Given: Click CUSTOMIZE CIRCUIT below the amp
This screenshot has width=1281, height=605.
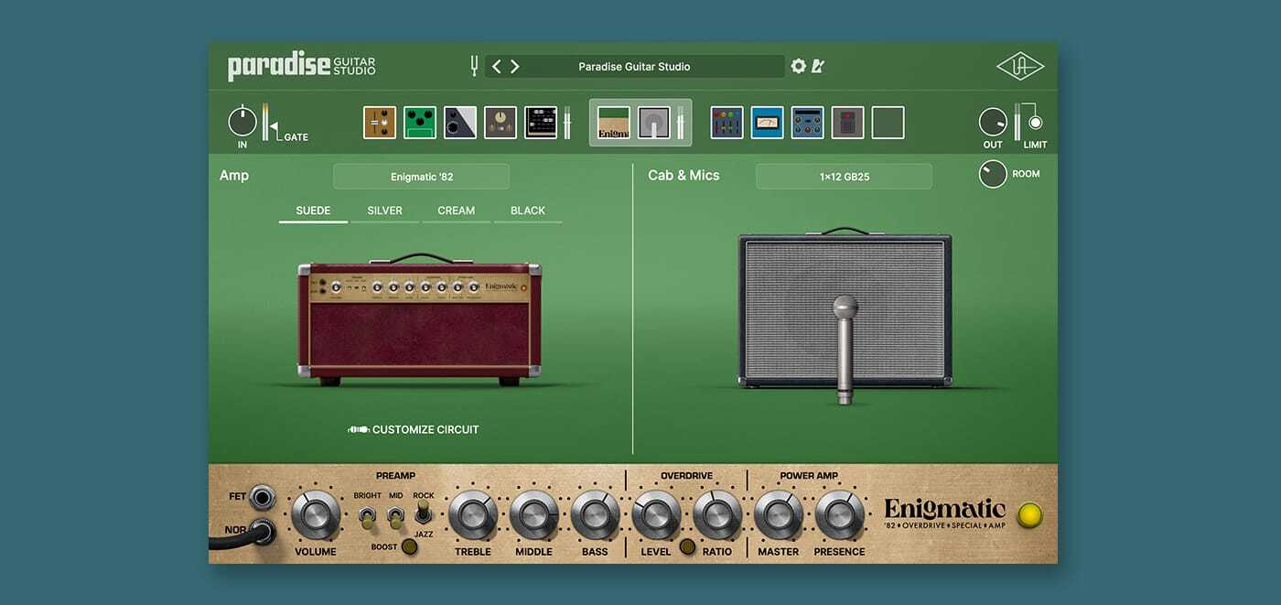Looking at the screenshot, I should tap(414, 429).
